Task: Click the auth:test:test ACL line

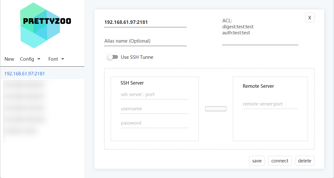Action: point(236,33)
